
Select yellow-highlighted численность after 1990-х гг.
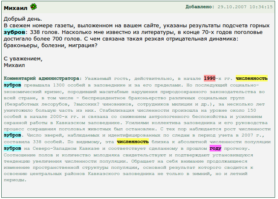click(x=251, y=78)
